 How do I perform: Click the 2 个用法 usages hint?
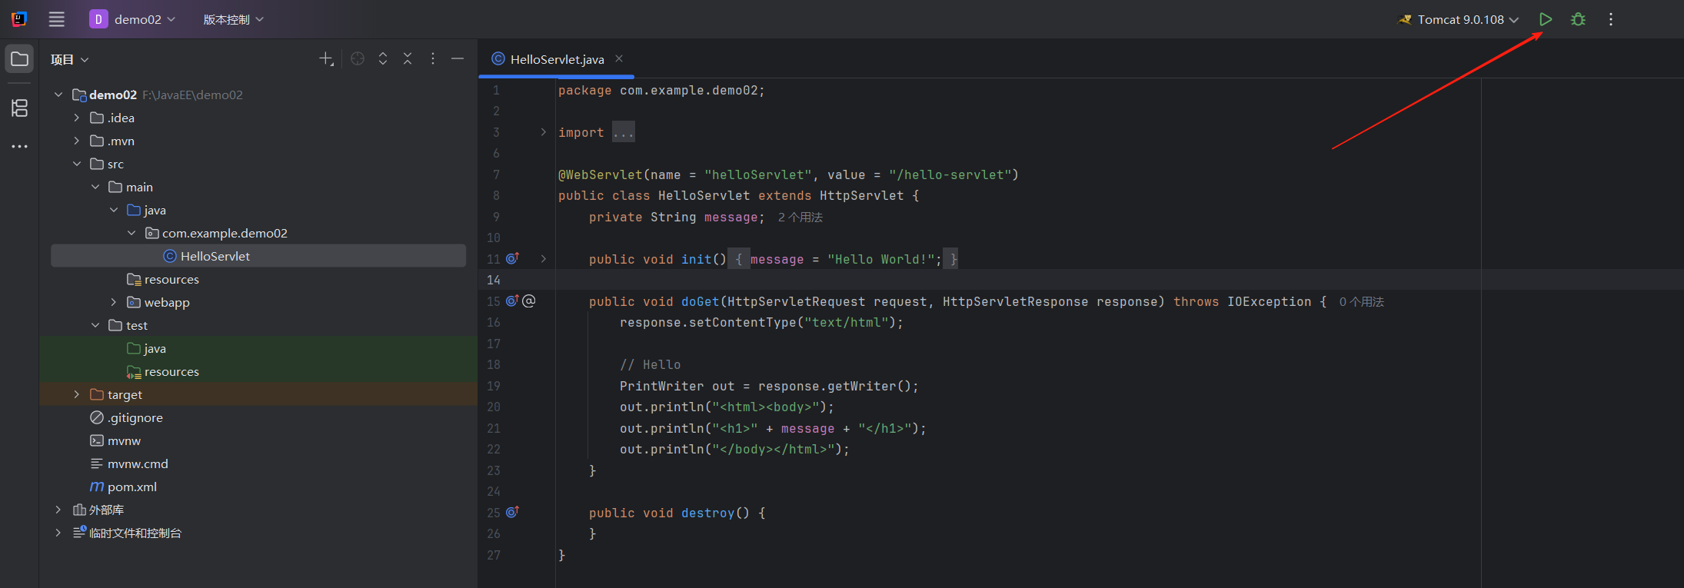pos(800,218)
